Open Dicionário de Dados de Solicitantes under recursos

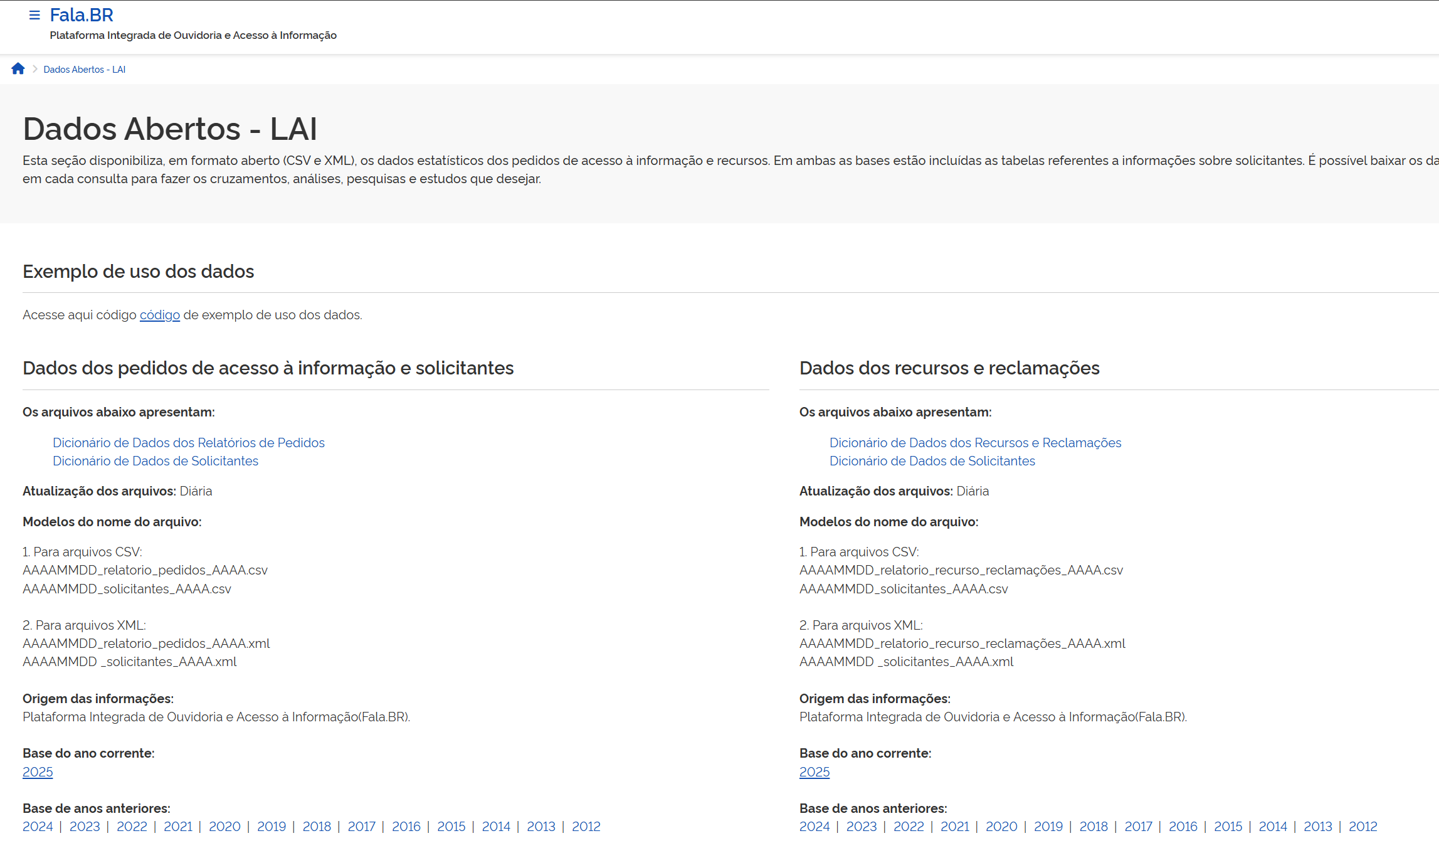(932, 461)
